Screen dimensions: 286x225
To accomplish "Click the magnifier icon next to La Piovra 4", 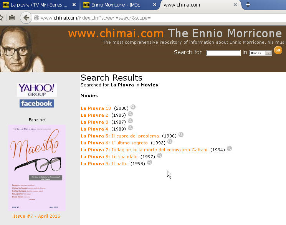I will point(130,128).
